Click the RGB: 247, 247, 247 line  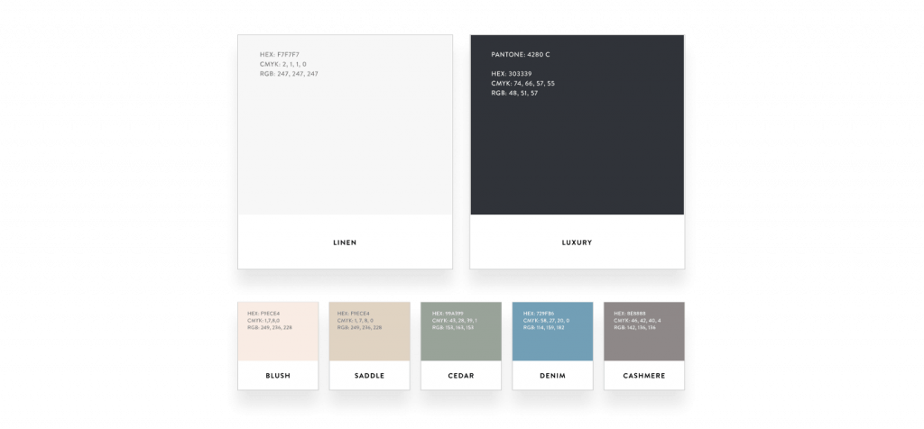point(289,74)
